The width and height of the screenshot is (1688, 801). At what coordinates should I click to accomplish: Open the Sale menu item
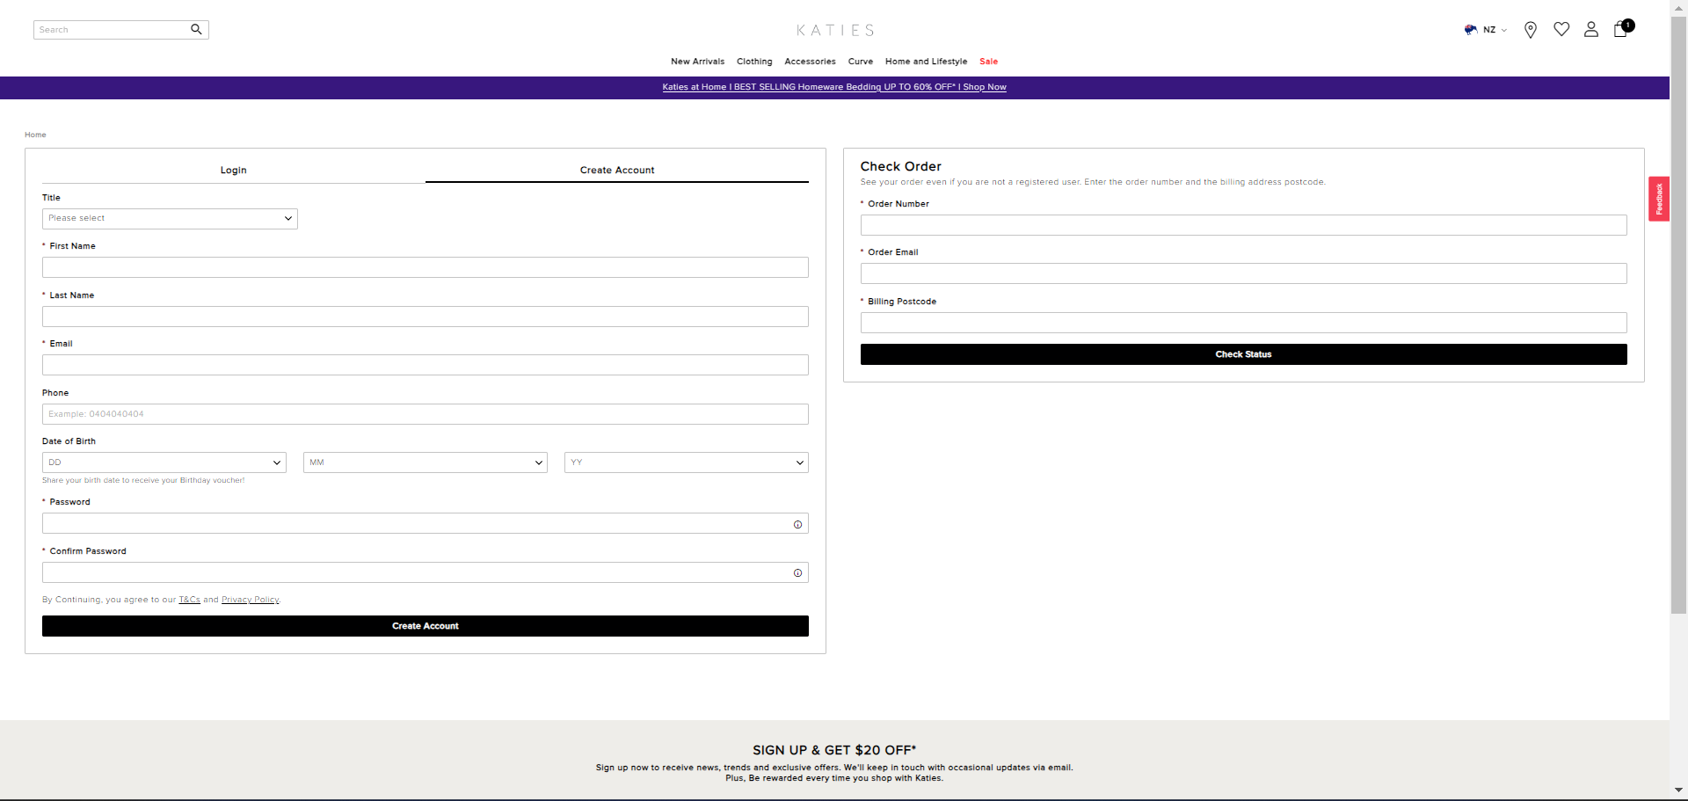(x=988, y=61)
